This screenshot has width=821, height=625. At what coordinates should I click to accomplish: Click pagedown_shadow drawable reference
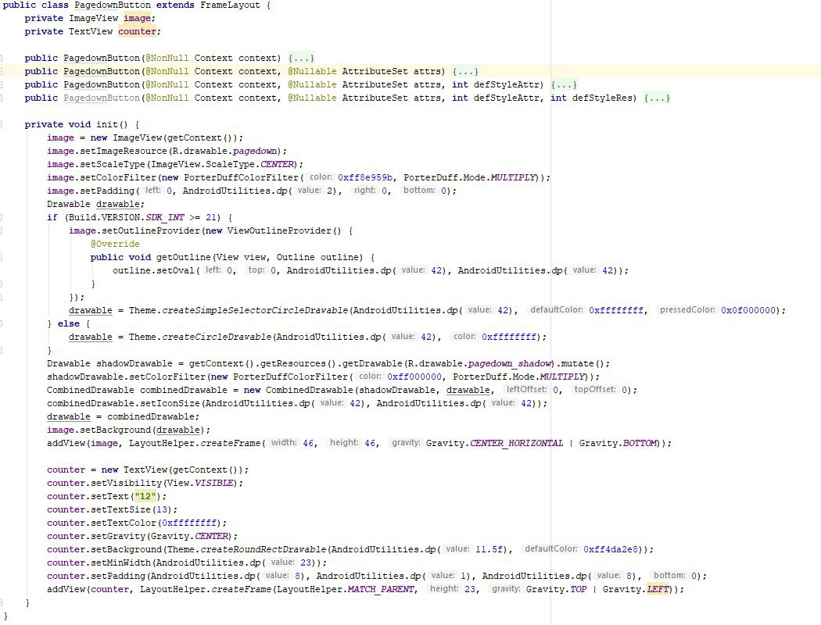pyautogui.click(x=510, y=363)
